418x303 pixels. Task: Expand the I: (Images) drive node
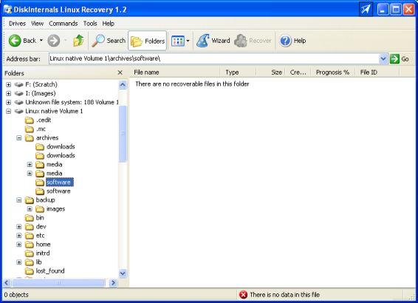click(x=9, y=93)
